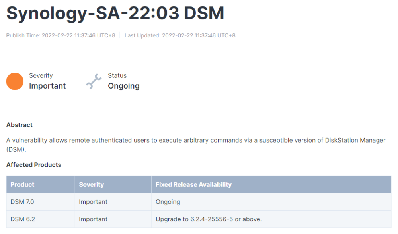Click the Synology-SA-22:03 DSM page title
The height and width of the screenshot is (234, 398).
[115, 13]
